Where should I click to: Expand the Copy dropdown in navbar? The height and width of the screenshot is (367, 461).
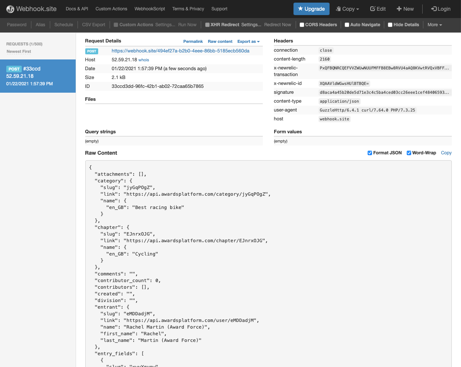(x=347, y=9)
